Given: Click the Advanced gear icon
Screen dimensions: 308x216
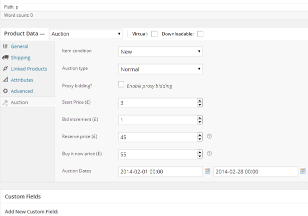Looking at the screenshot, I should click(x=6, y=91).
